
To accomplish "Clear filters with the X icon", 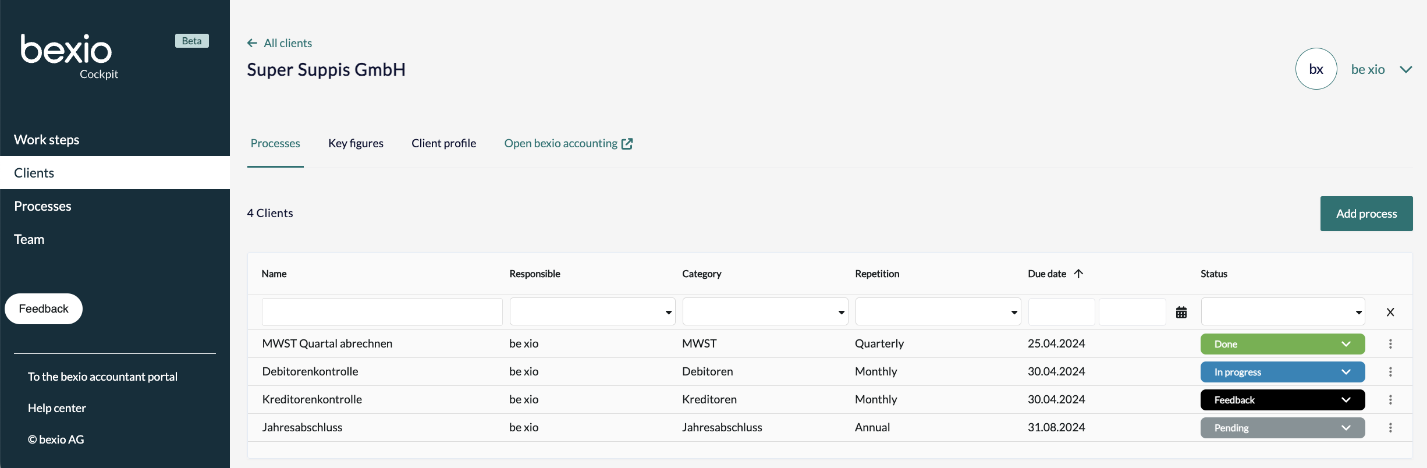I will [1390, 313].
